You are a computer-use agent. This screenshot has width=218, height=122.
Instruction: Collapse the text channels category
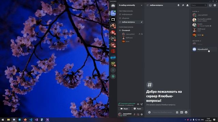pos(126,11)
